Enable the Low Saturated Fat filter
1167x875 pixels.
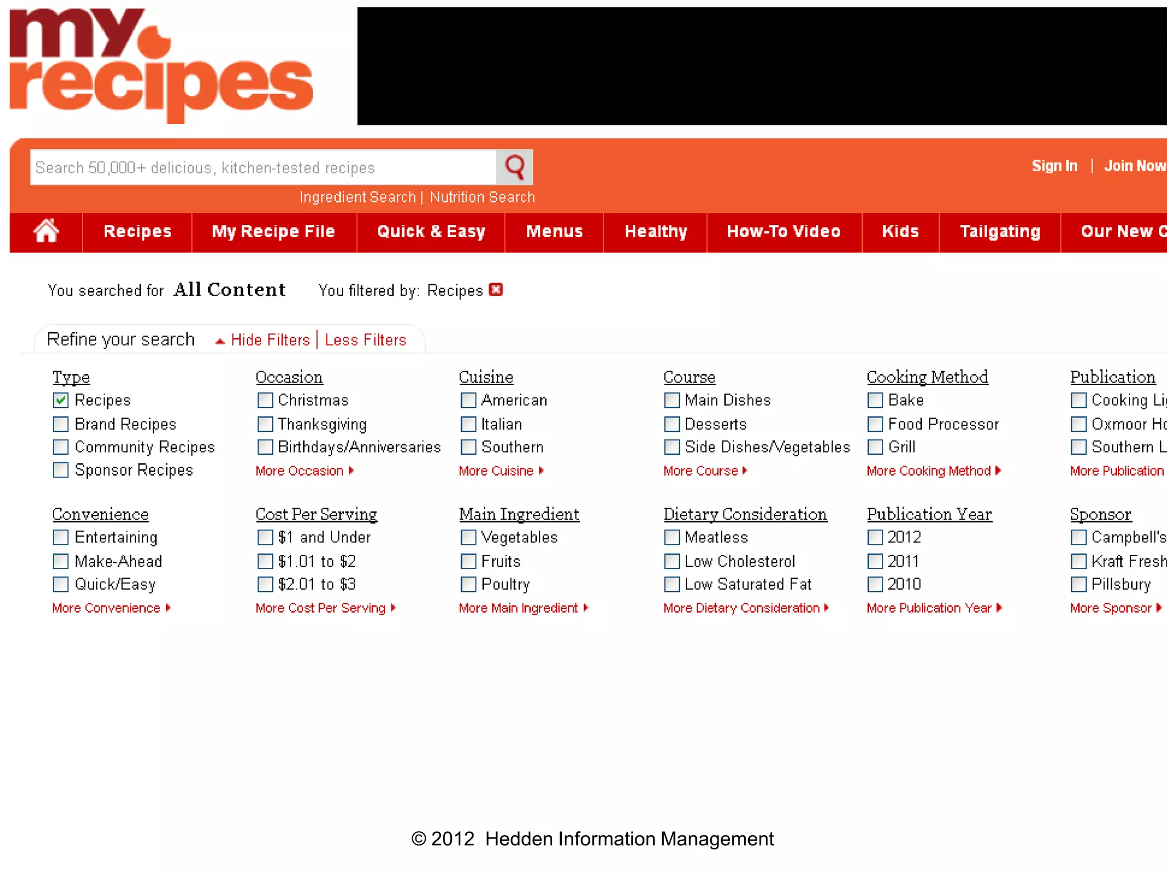[x=672, y=584]
